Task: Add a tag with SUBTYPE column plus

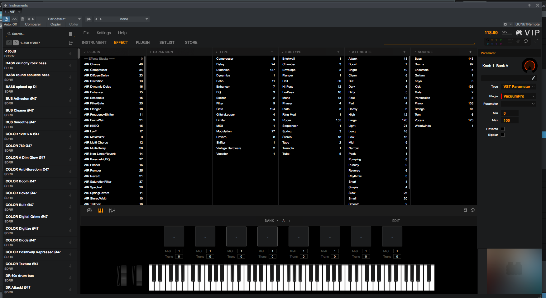Action: pyautogui.click(x=338, y=52)
